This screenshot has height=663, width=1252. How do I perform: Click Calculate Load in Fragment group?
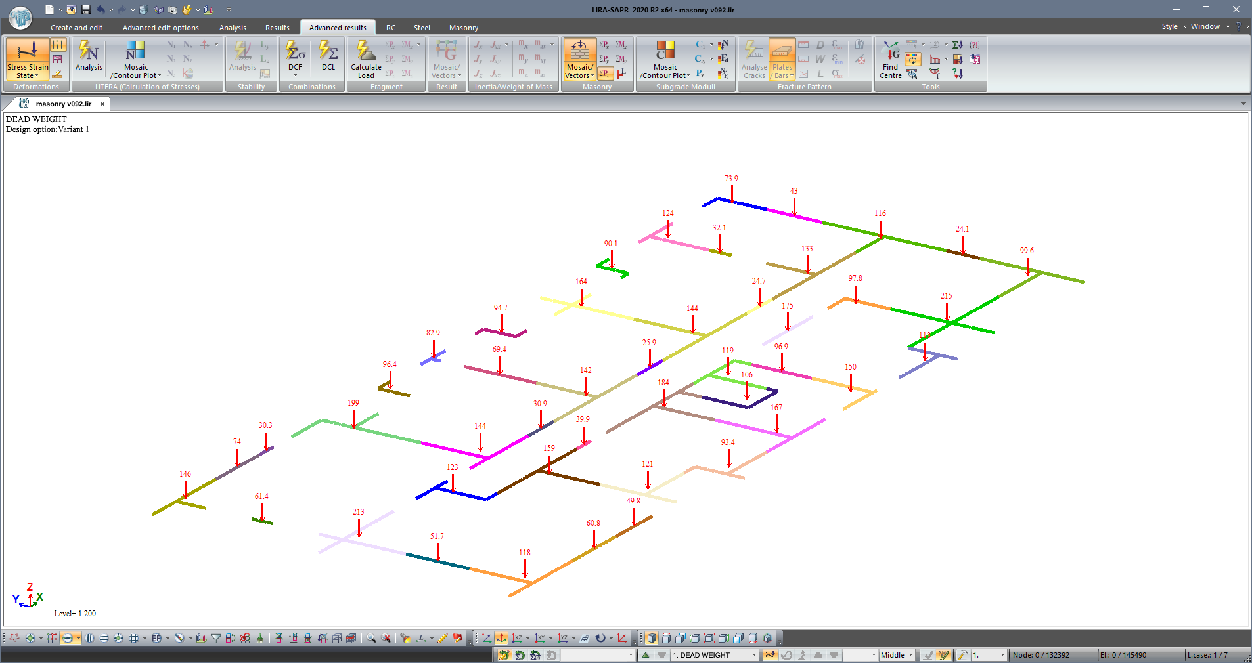pos(366,59)
